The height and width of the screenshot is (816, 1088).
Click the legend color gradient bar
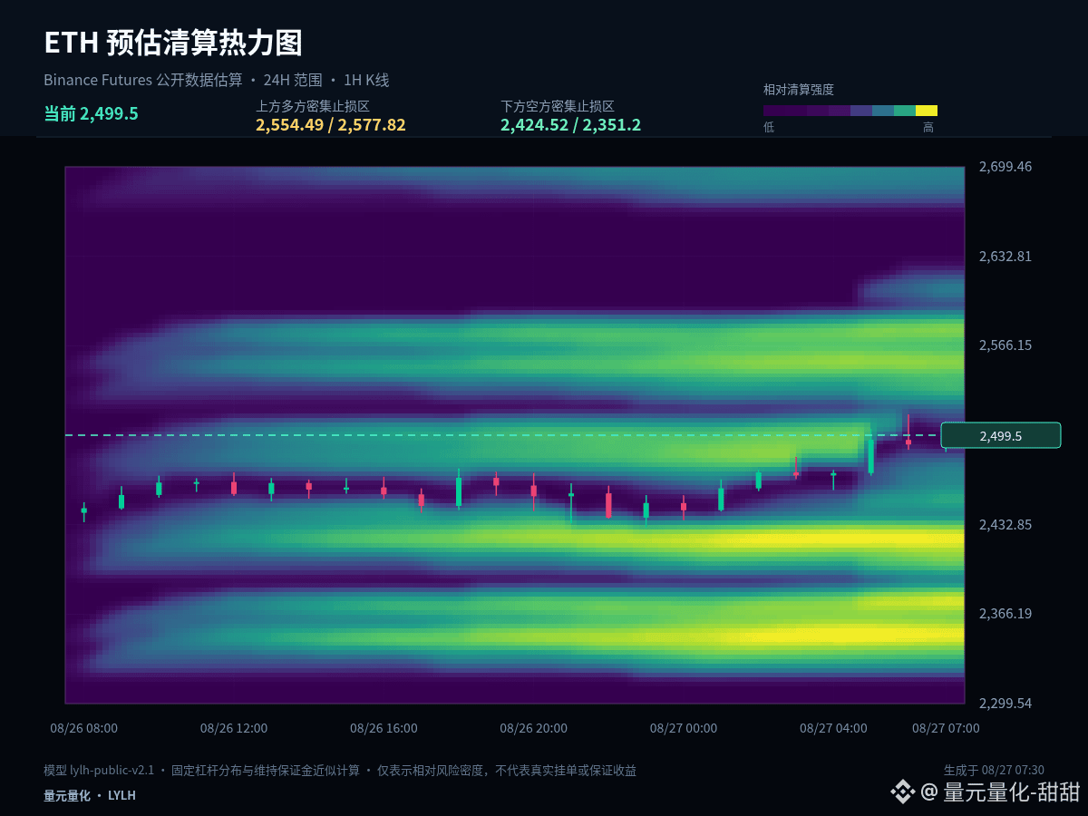pos(850,111)
